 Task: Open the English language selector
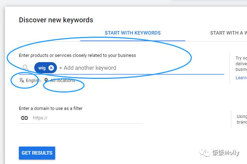(x=33, y=81)
